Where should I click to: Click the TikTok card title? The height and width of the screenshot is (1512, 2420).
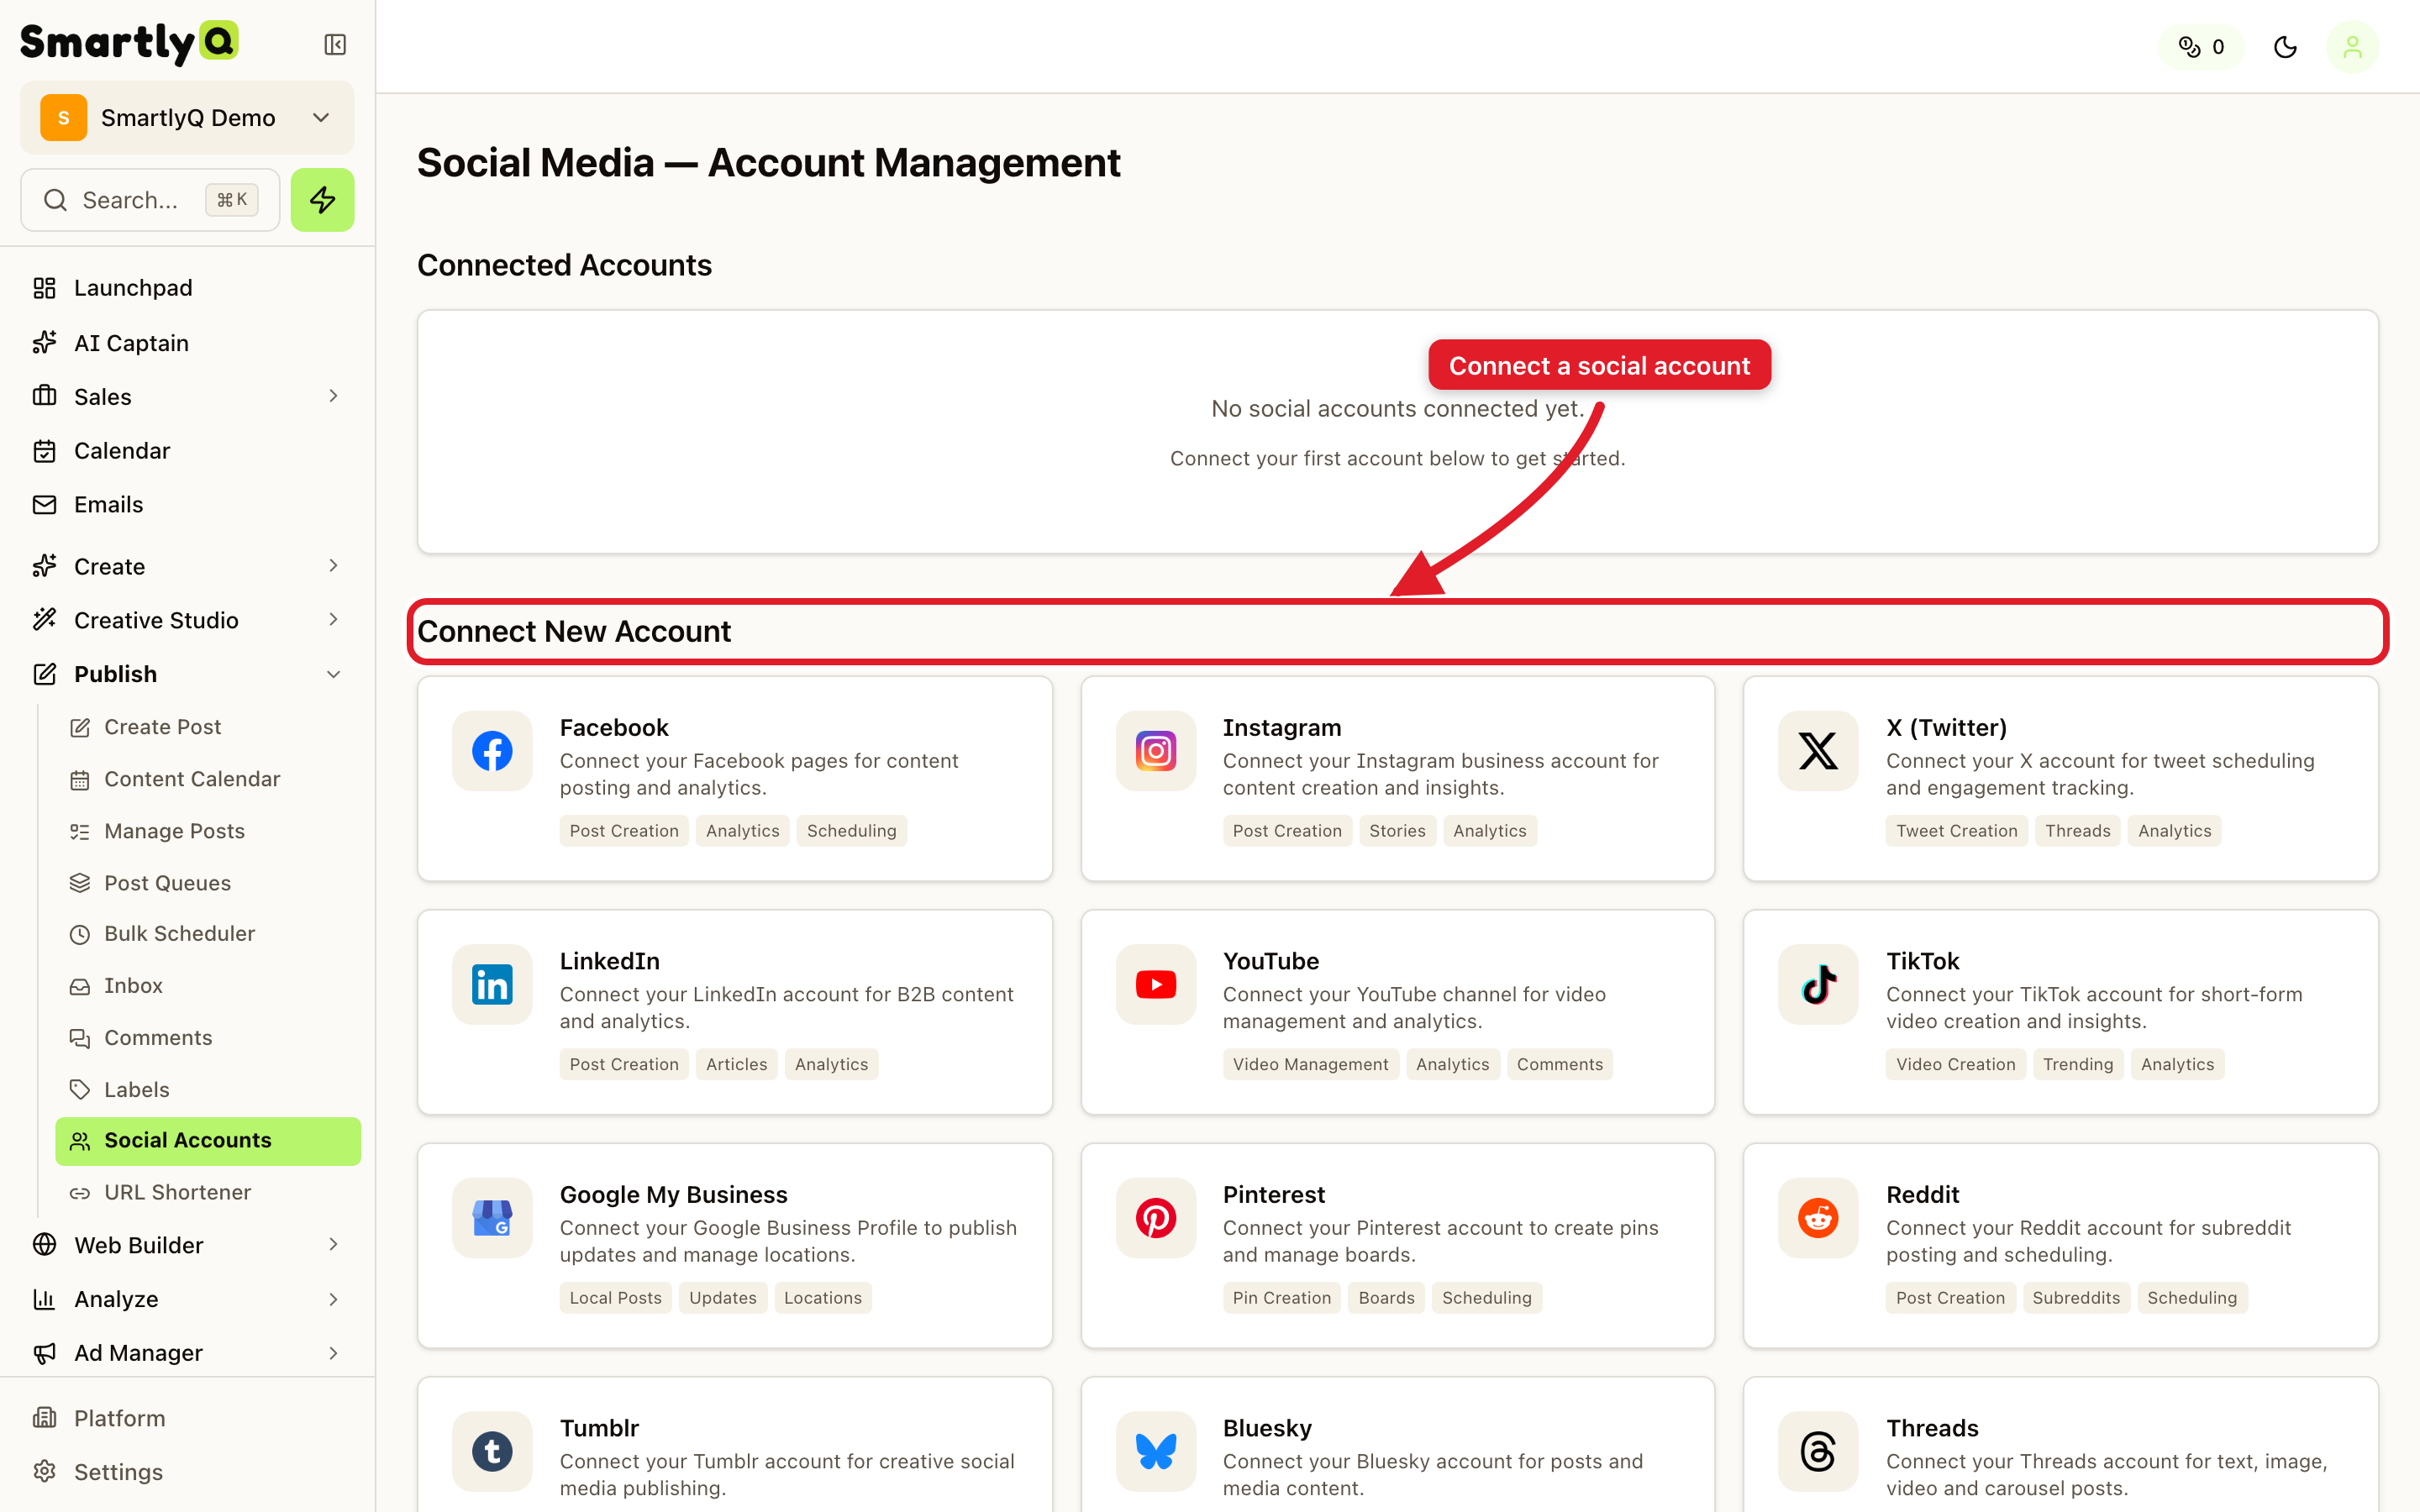[x=1922, y=961]
